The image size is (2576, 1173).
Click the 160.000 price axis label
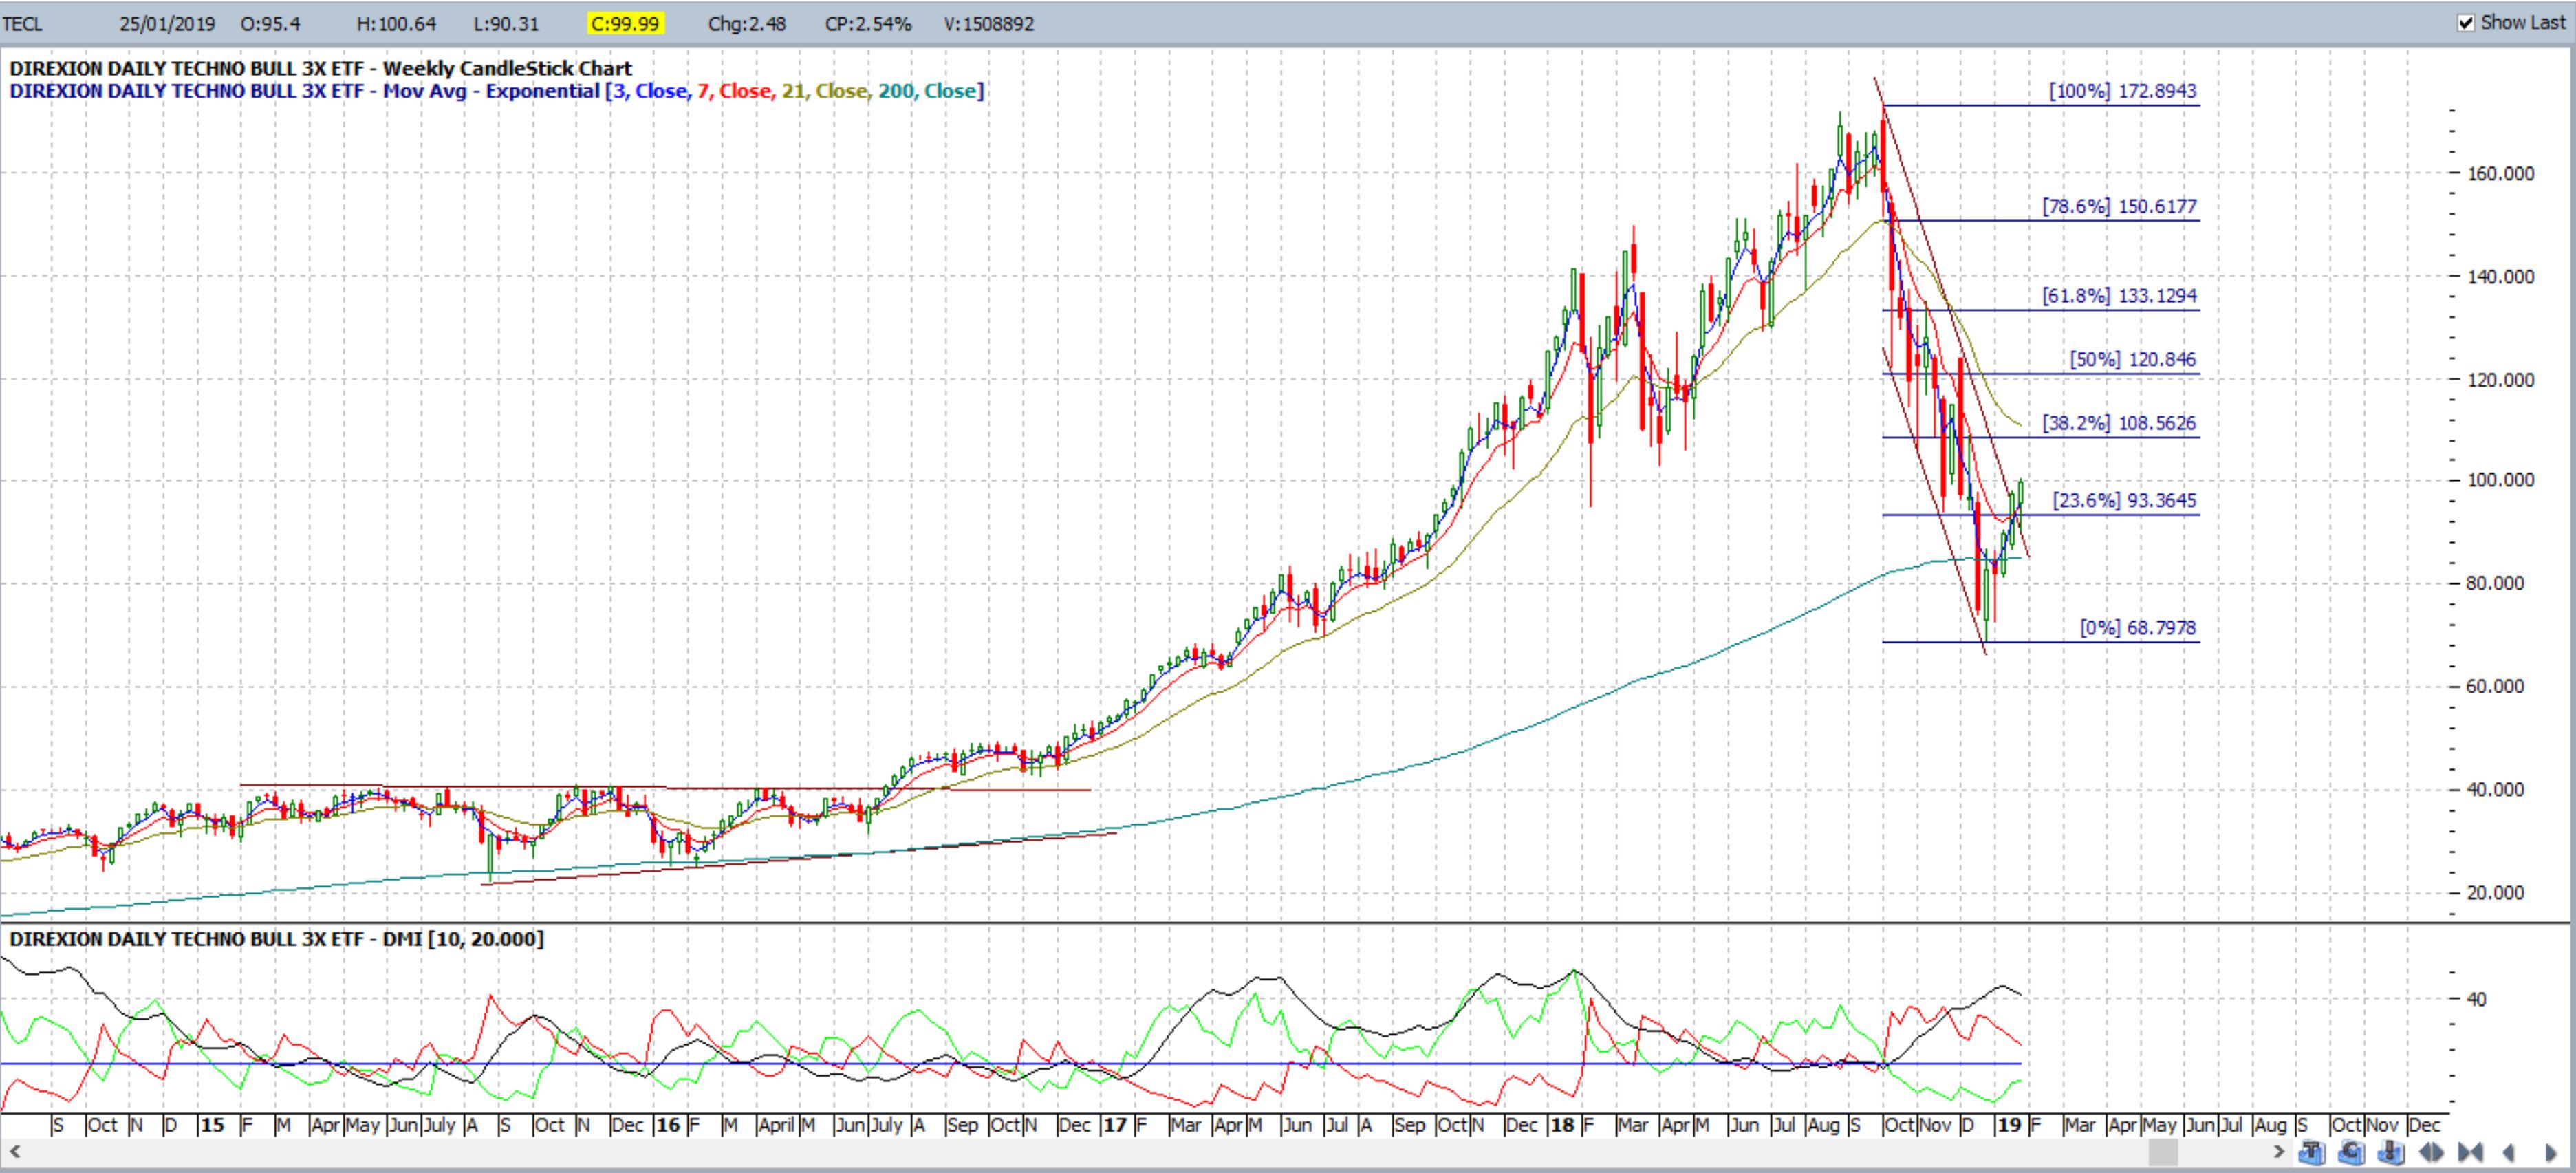coord(2500,174)
